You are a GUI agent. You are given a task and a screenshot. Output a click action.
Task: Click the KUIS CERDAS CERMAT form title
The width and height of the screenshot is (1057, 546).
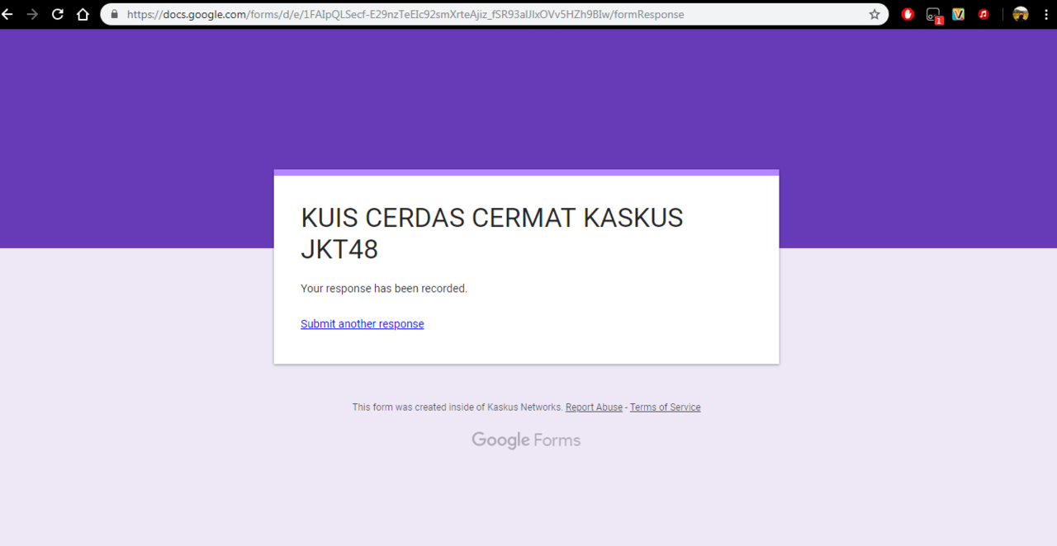pos(491,233)
